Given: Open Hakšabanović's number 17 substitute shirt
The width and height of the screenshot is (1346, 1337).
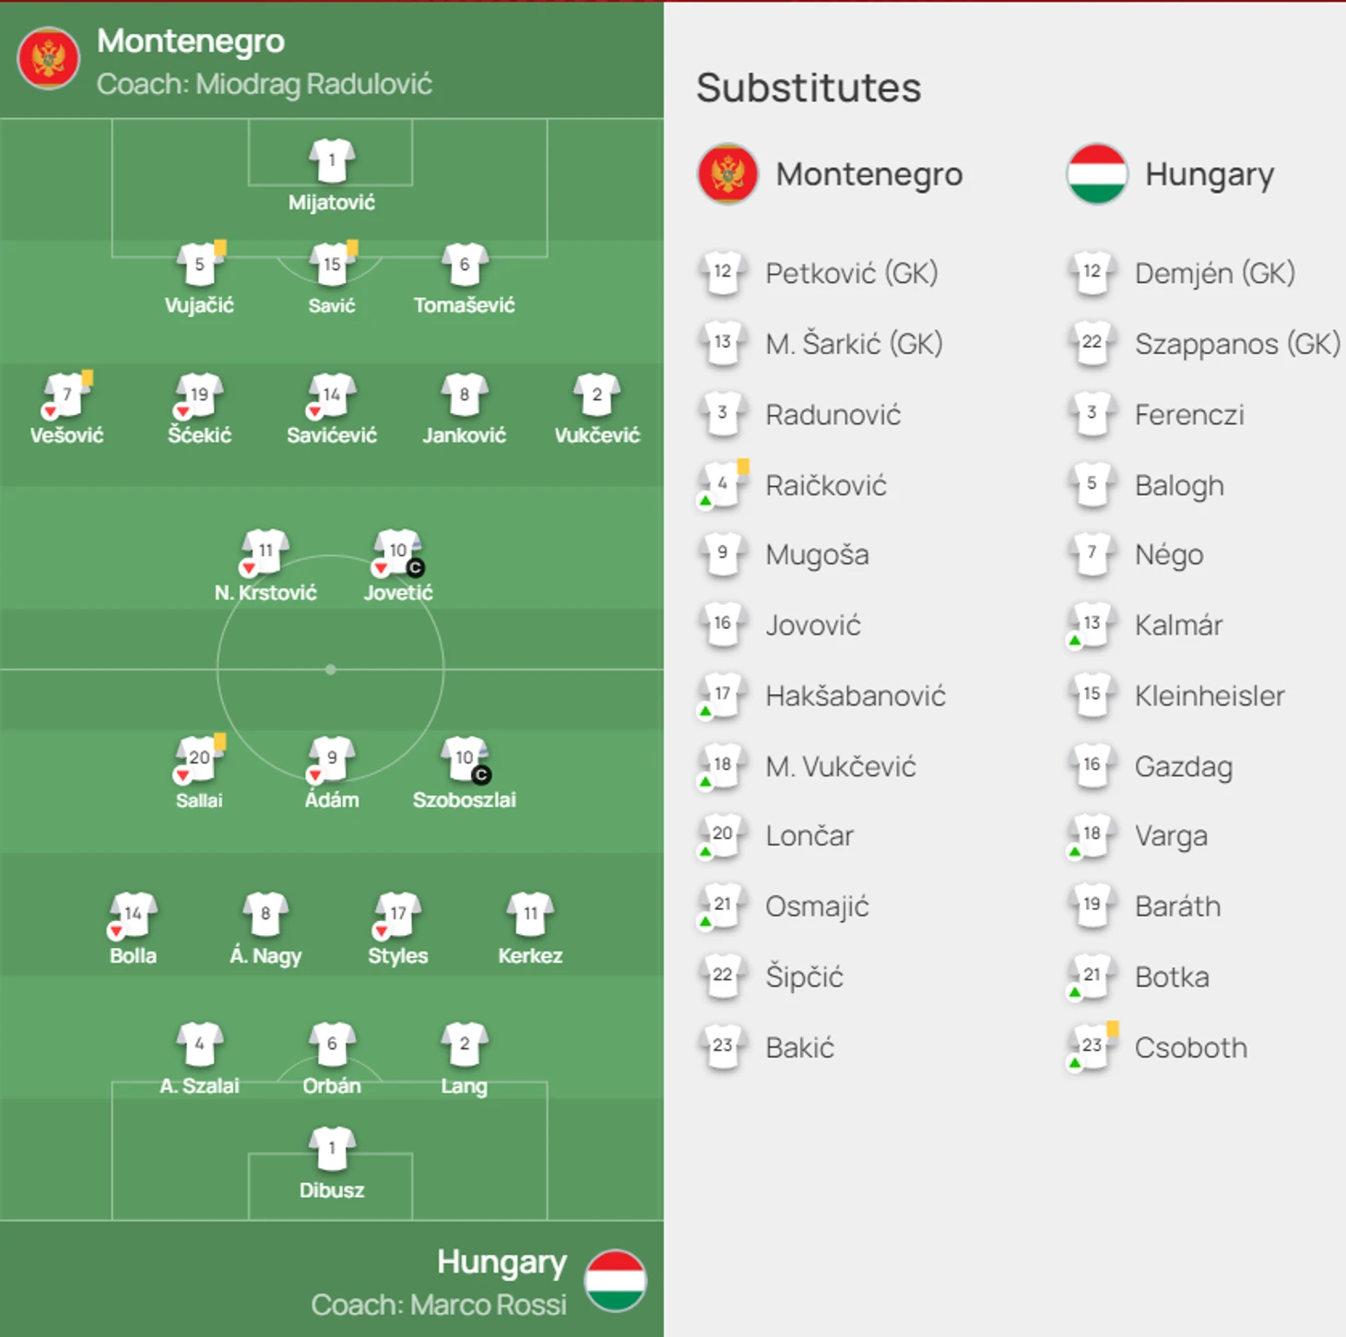Looking at the screenshot, I should (x=723, y=694).
